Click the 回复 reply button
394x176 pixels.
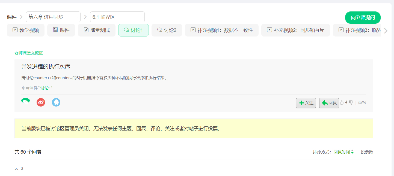point(329,103)
